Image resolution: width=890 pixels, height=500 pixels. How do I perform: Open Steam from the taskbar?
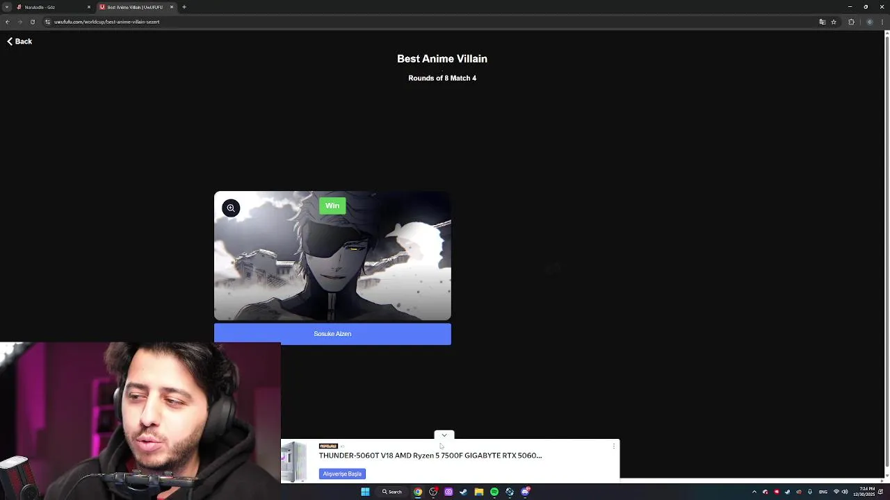[x=463, y=492]
